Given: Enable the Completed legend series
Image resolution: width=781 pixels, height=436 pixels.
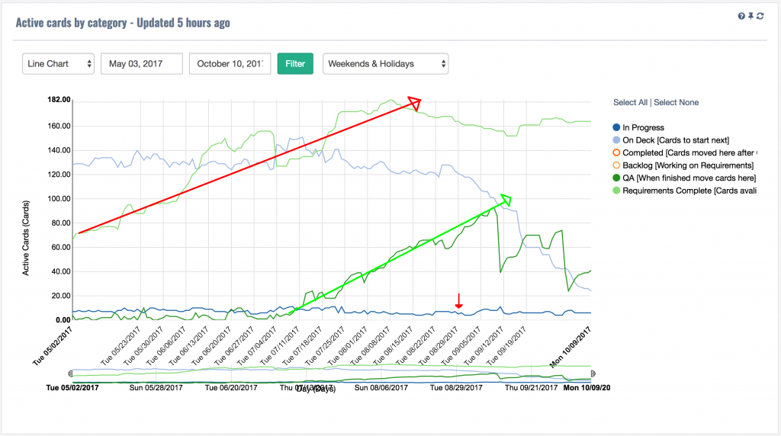Looking at the screenshot, I should tap(684, 152).
